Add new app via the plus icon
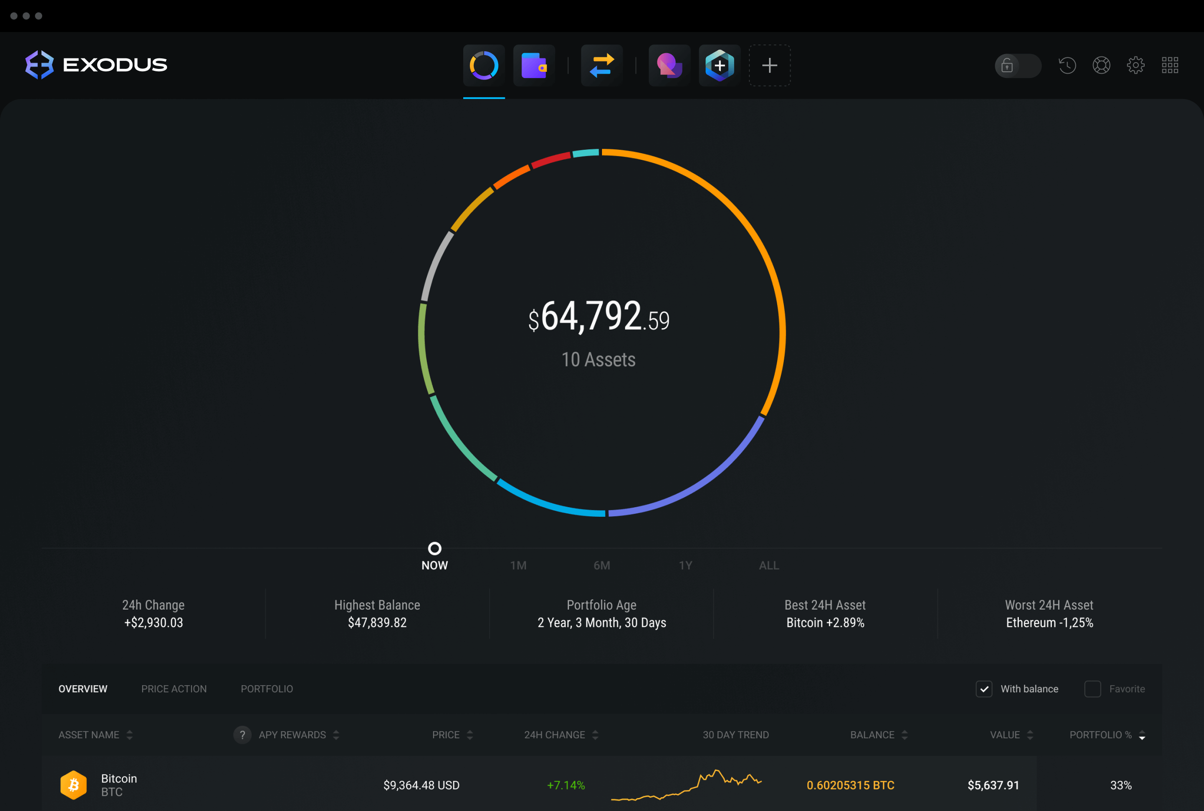 769,63
